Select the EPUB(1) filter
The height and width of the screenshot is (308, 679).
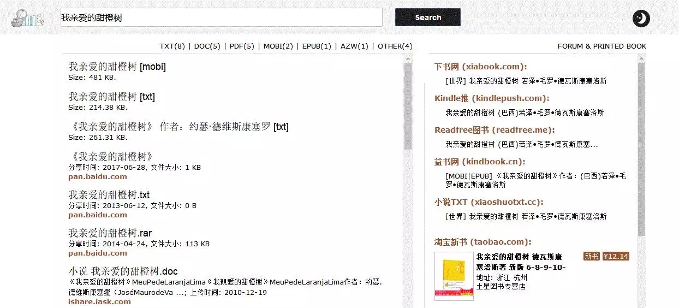click(317, 46)
